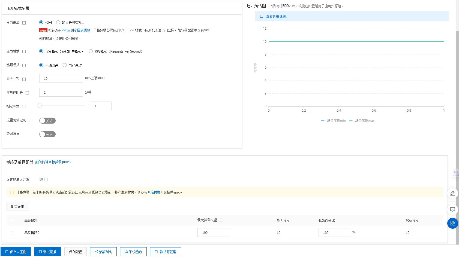This screenshot has height=257, width=459.
Task: Click the 指定IP数 slider handle
Action: click(x=40, y=106)
